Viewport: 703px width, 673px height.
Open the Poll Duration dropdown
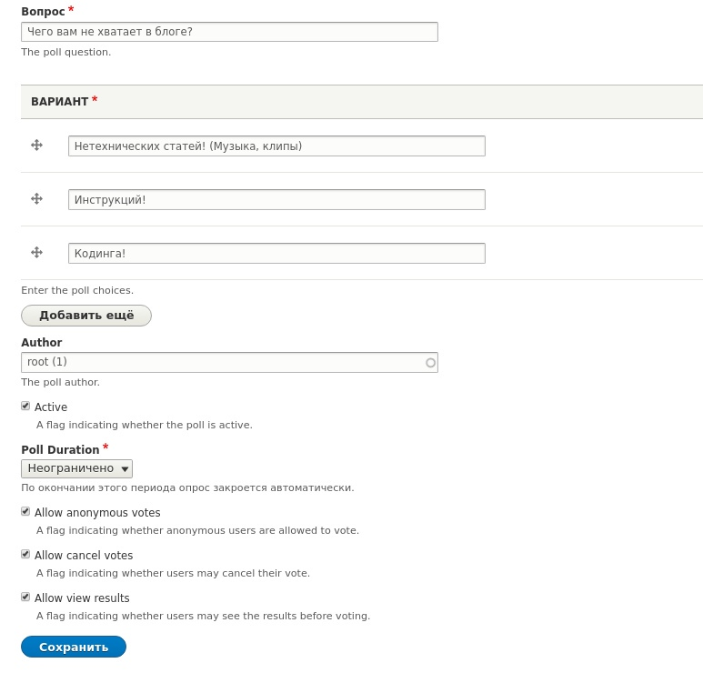[76, 468]
